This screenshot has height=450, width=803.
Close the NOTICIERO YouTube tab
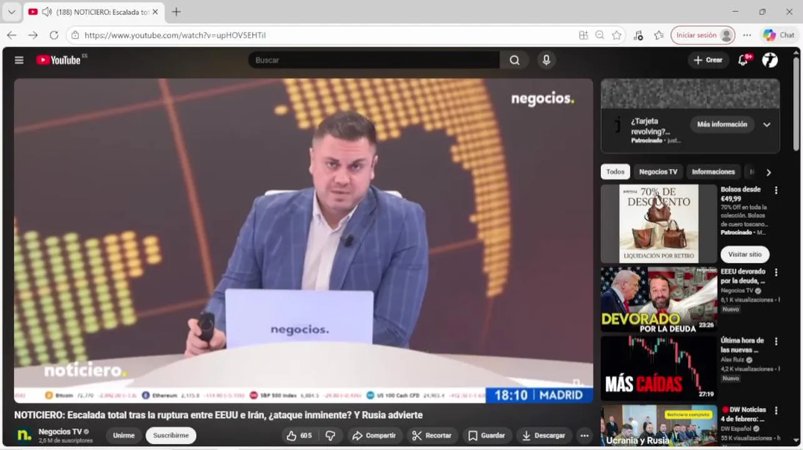(155, 12)
